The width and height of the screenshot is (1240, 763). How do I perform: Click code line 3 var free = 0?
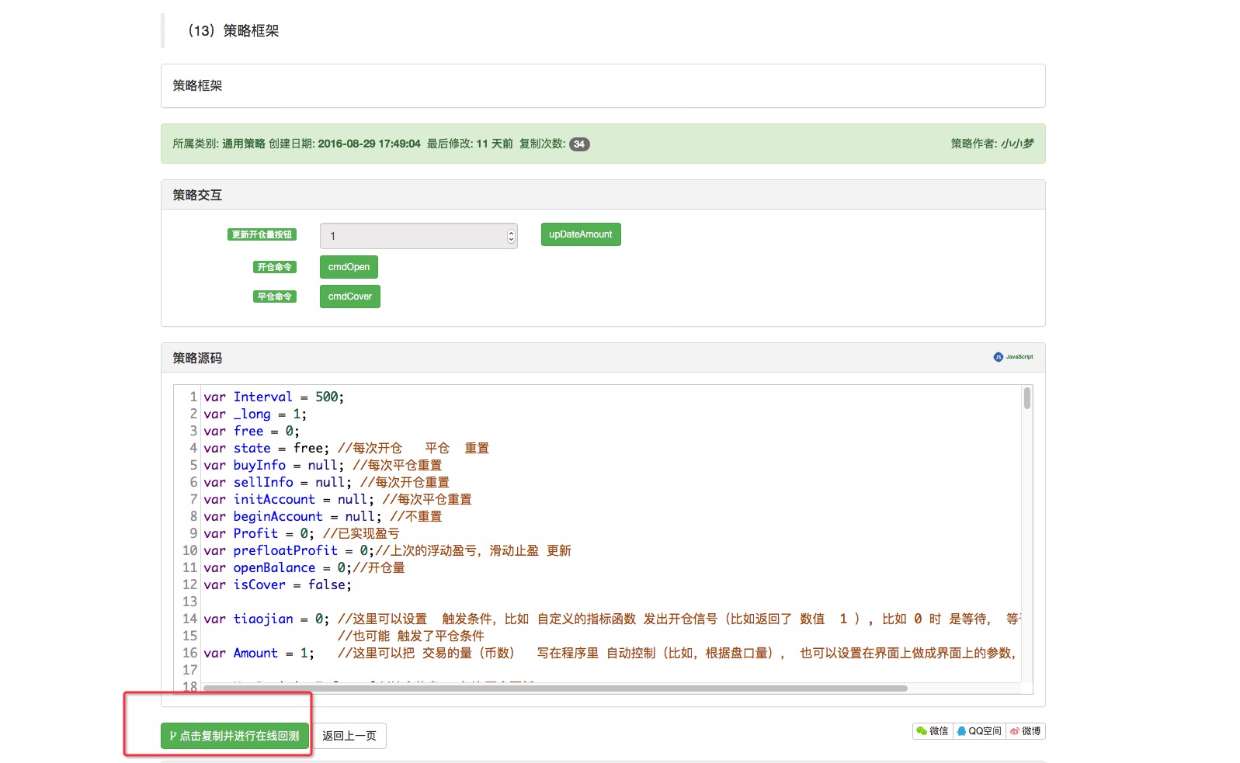click(252, 431)
